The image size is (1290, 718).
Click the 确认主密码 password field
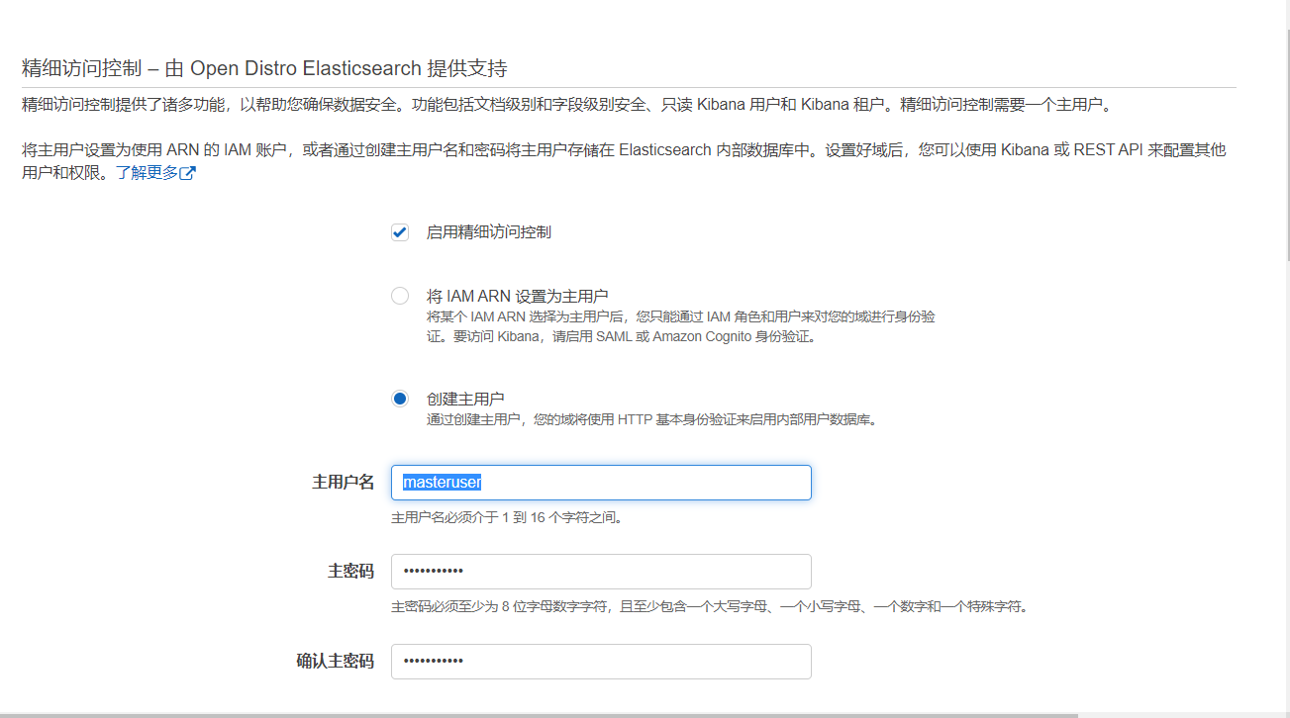pos(601,662)
